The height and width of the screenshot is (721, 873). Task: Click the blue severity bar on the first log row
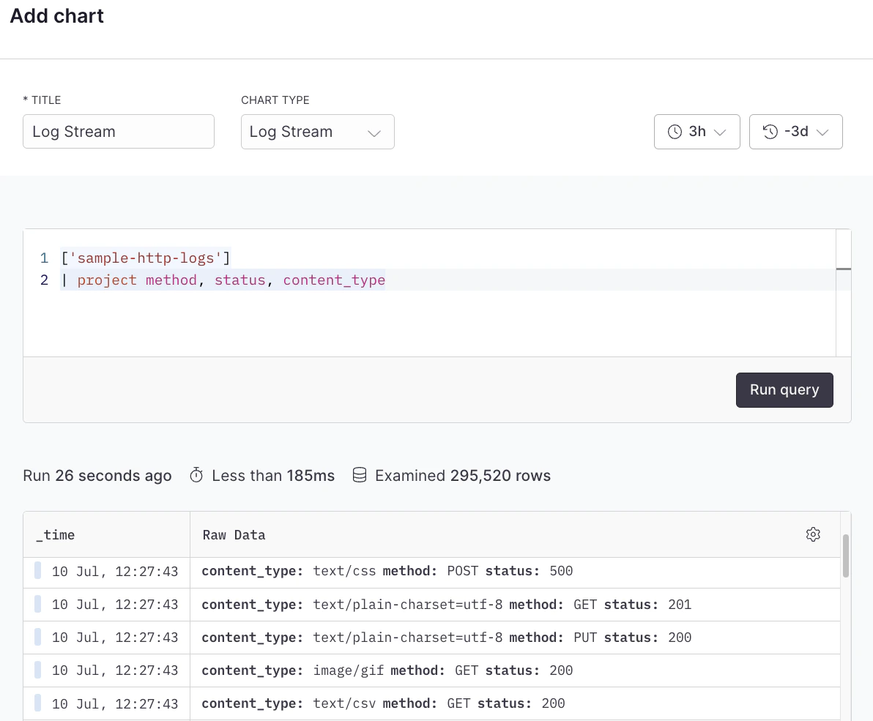click(37, 572)
